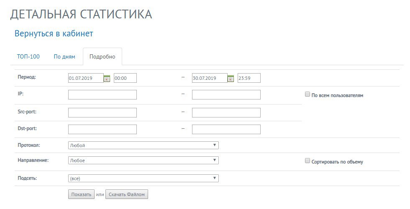
Task: Click the Период: label
Action: pyautogui.click(x=27, y=77)
